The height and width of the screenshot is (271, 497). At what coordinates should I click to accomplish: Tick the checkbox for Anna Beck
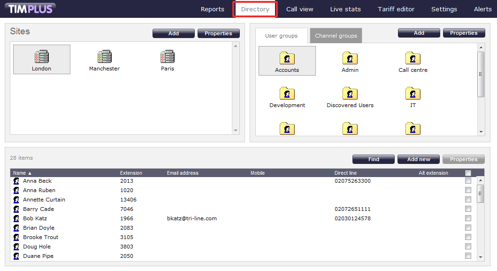[468, 181]
